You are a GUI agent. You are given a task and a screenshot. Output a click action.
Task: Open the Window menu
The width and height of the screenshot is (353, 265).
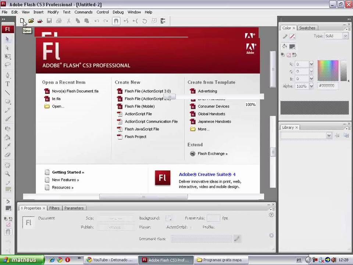(134, 12)
